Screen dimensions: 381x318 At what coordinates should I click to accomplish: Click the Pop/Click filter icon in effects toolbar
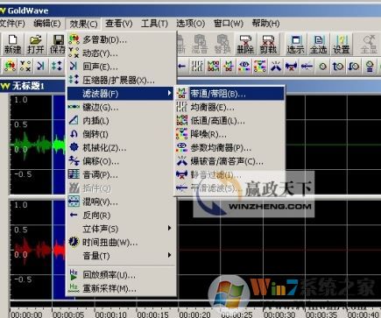(x=275, y=67)
